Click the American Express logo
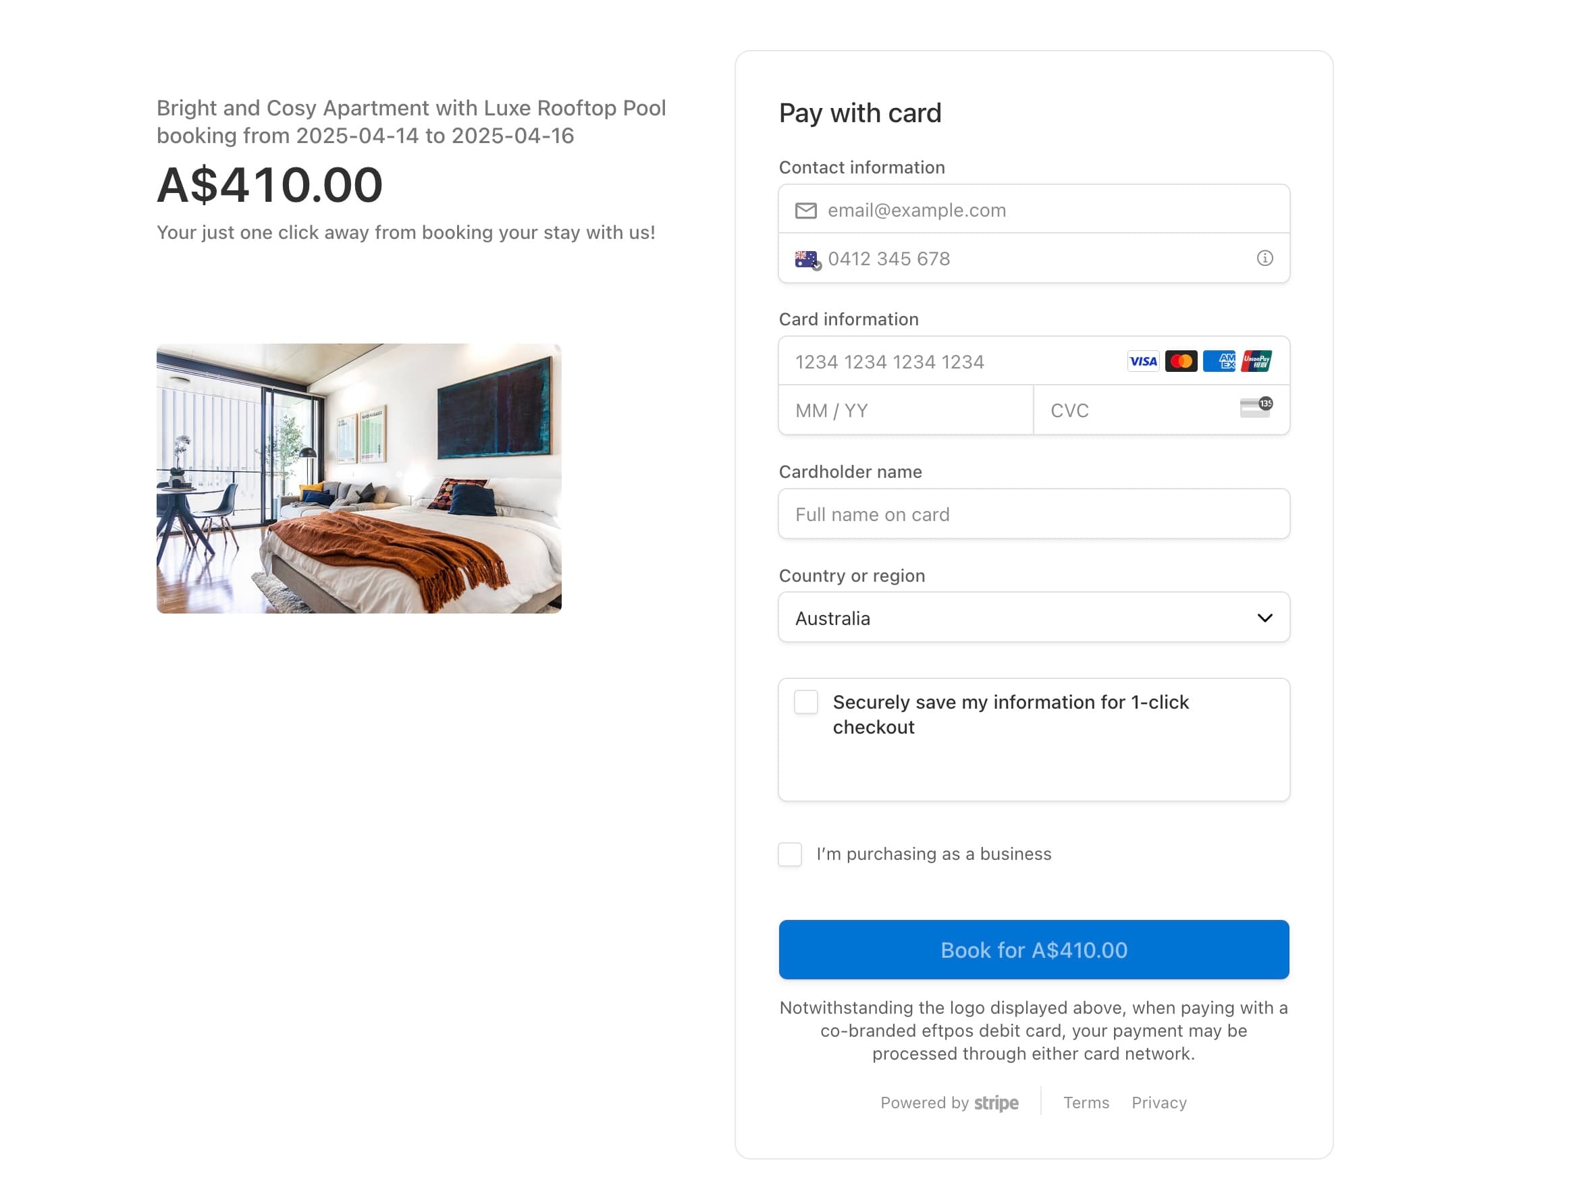This screenshot has width=1569, height=1196. point(1219,362)
